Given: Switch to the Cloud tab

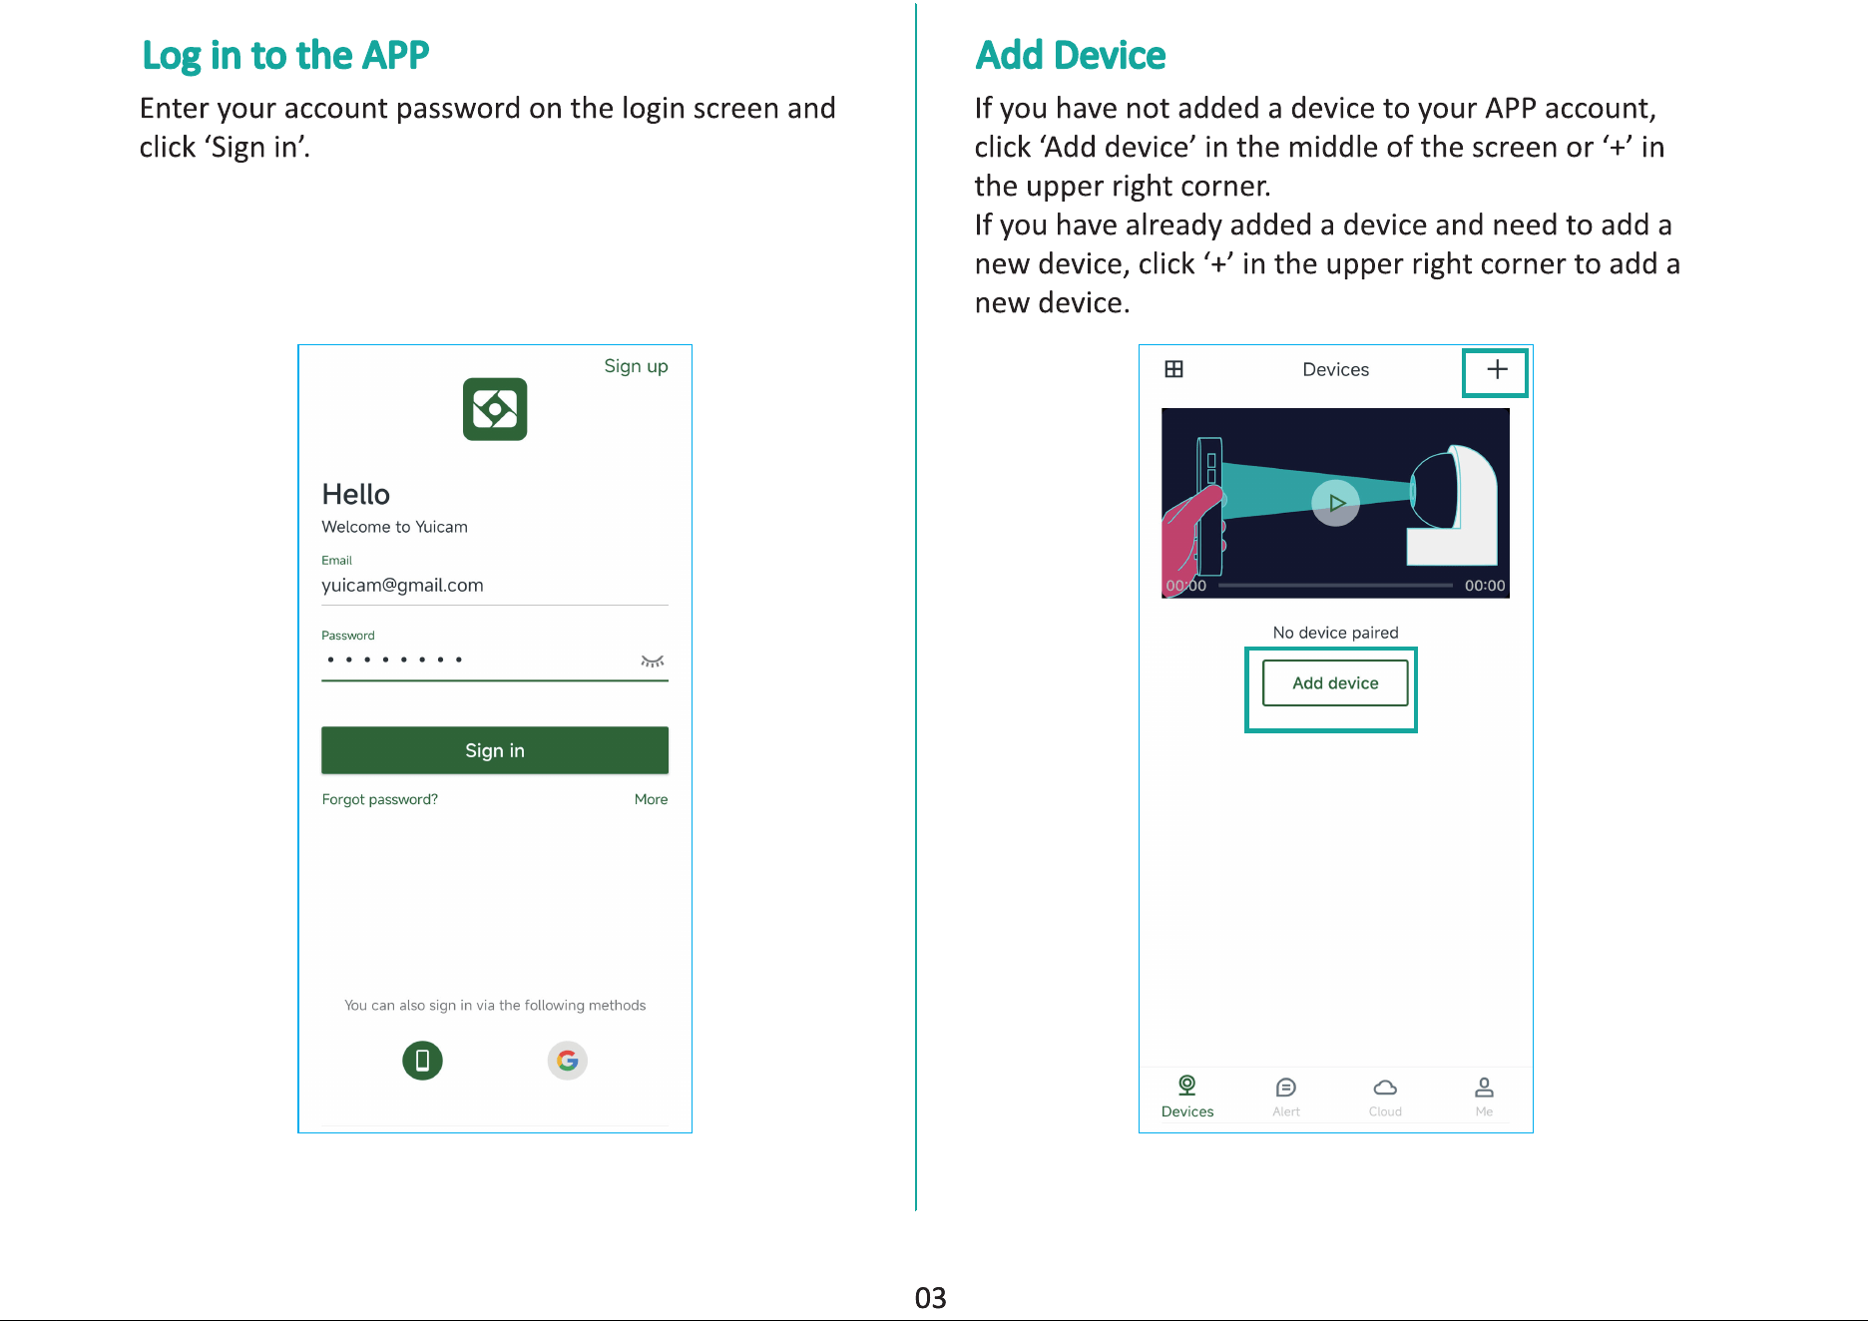Looking at the screenshot, I should (1385, 1097).
